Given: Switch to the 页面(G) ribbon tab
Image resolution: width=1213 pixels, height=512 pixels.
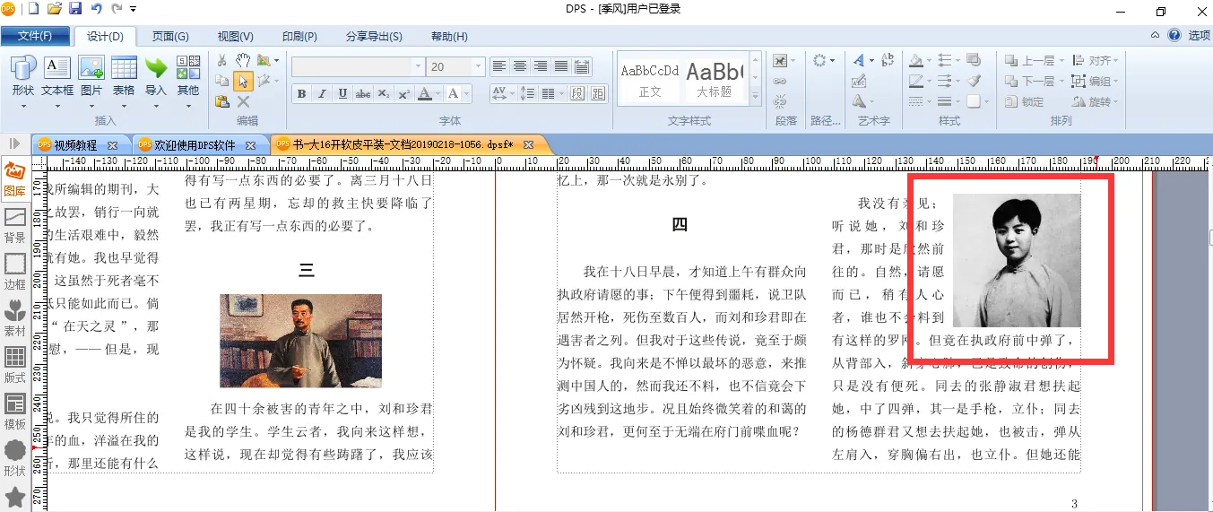Looking at the screenshot, I should pyautogui.click(x=169, y=37).
